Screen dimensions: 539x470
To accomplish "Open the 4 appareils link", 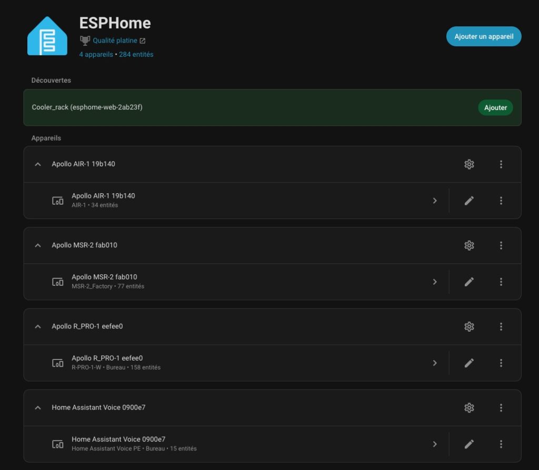I will [96, 54].
